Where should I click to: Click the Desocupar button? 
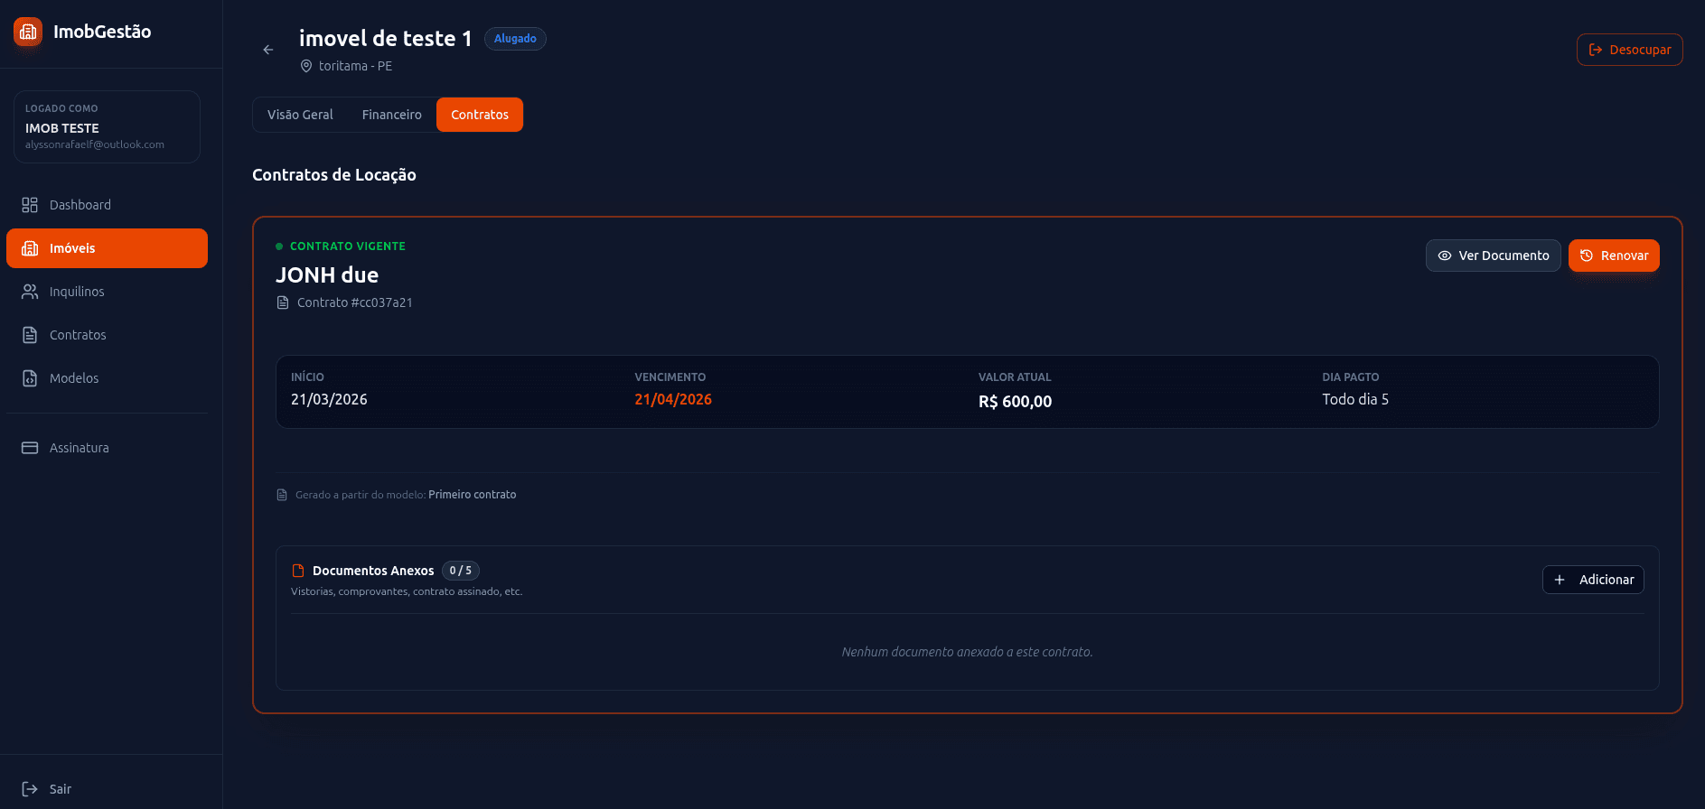coord(1629,50)
